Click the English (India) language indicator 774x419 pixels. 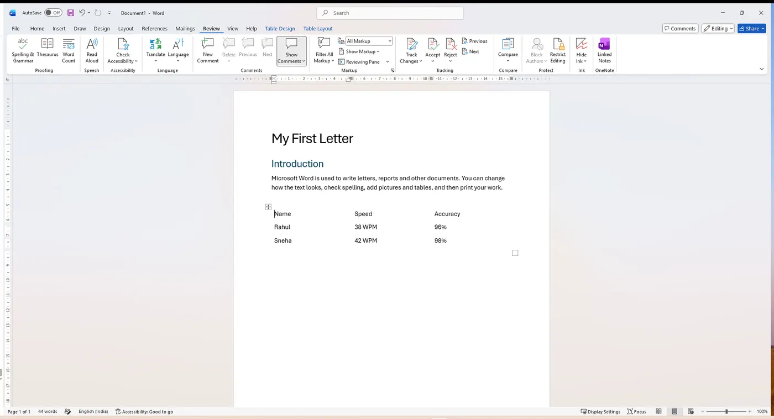tap(93, 412)
